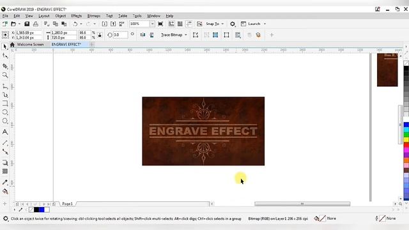Pick the yellow palette swatch
The image size is (409, 230).
point(406,140)
